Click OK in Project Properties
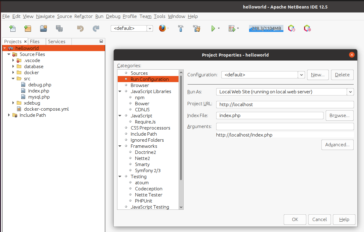This screenshot has width=364, height=232. coord(295,220)
